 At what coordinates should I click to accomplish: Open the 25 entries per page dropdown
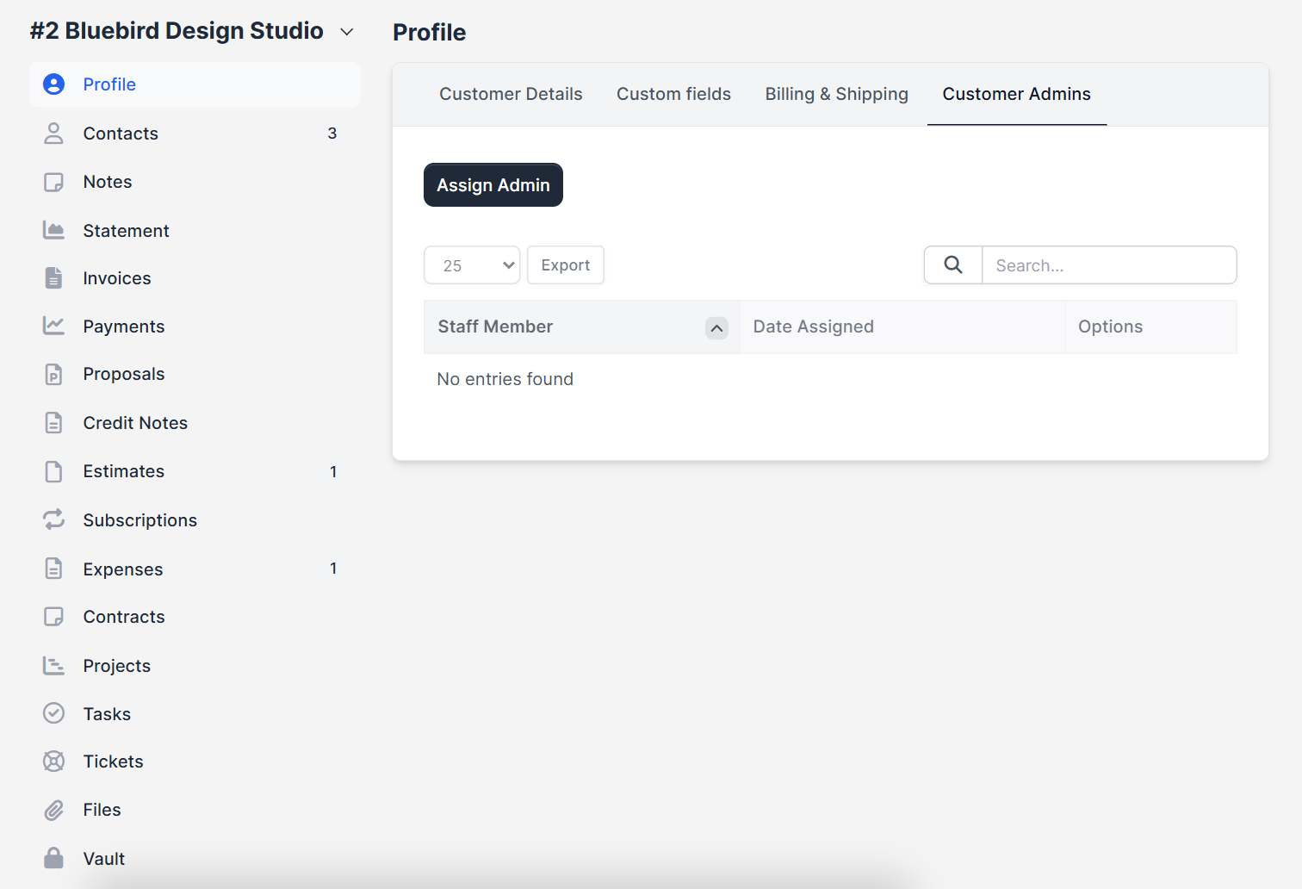click(x=472, y=265)
